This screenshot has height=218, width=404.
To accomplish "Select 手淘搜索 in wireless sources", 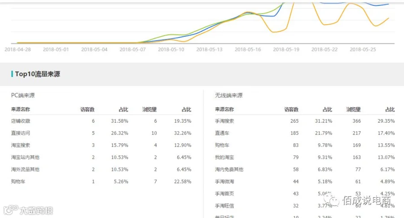I will [x=224, y=121].
